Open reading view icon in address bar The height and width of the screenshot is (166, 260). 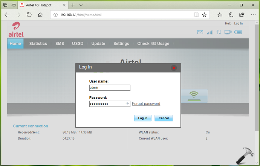click(x=196, y=15)
